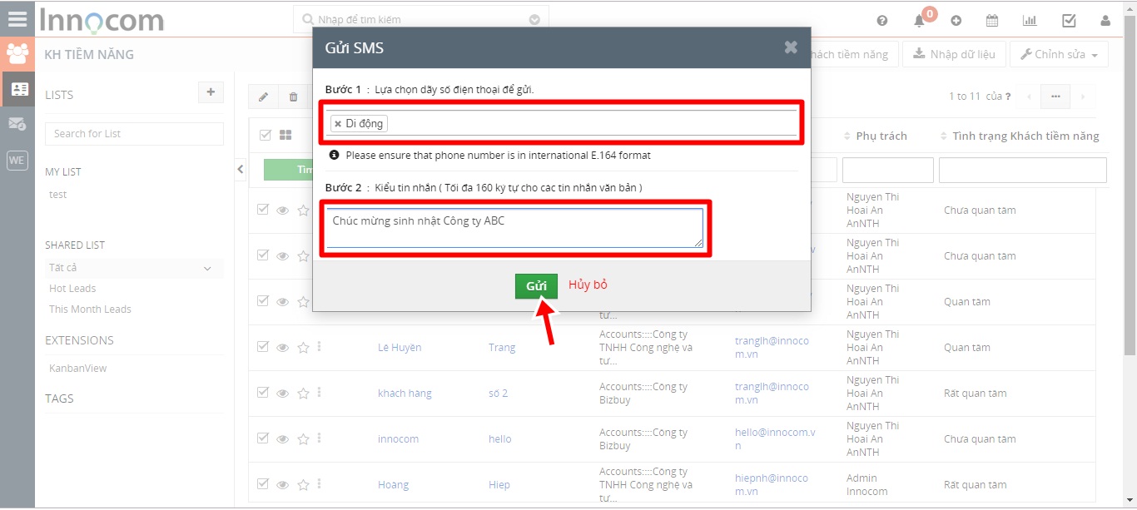The width and height of the screenshot is (1137, 510).
Task: Open the tasks checkmark icon
Action: pos(1069,21)
